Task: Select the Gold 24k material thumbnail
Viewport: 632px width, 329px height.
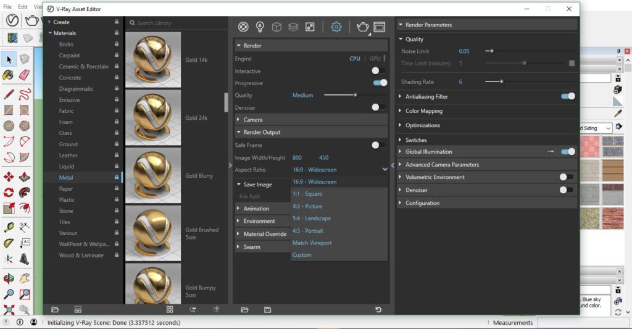Action: click(153, 118)
